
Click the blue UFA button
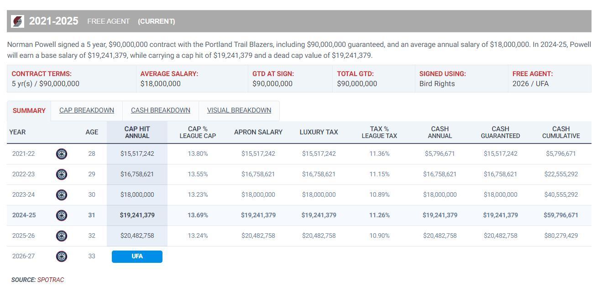[137, 256]
